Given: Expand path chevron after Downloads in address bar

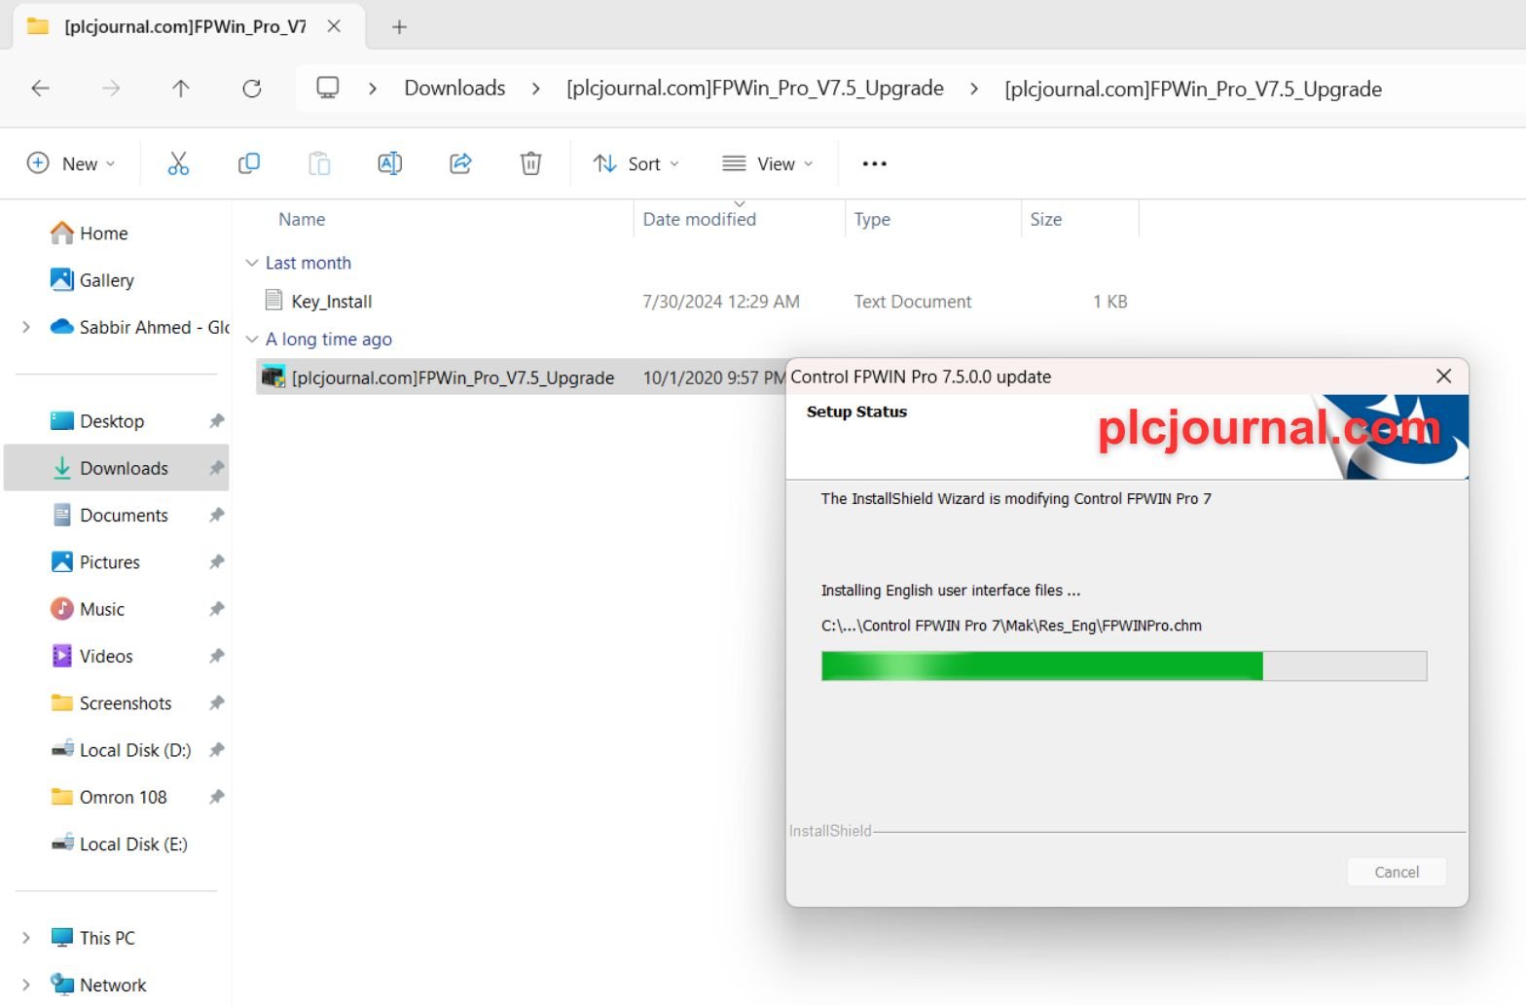Looking at the screenshot, I should pos(536,89).
